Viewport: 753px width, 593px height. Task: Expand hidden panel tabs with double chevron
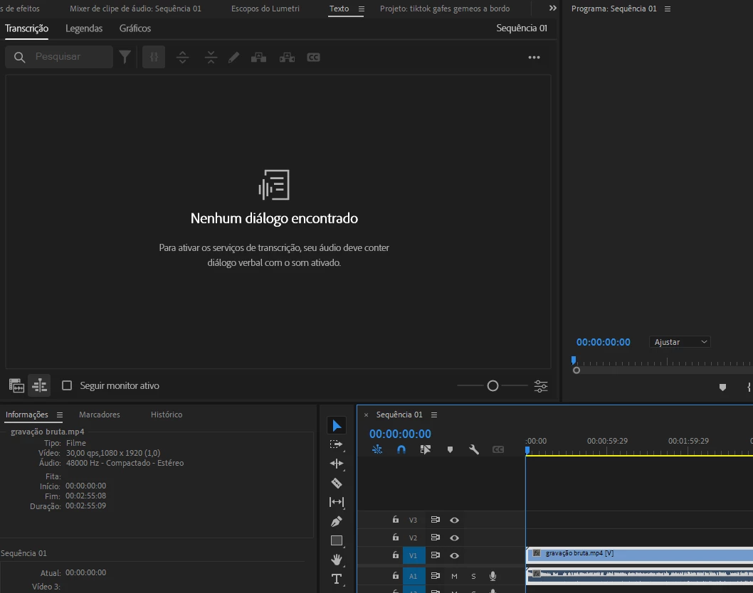553,9
